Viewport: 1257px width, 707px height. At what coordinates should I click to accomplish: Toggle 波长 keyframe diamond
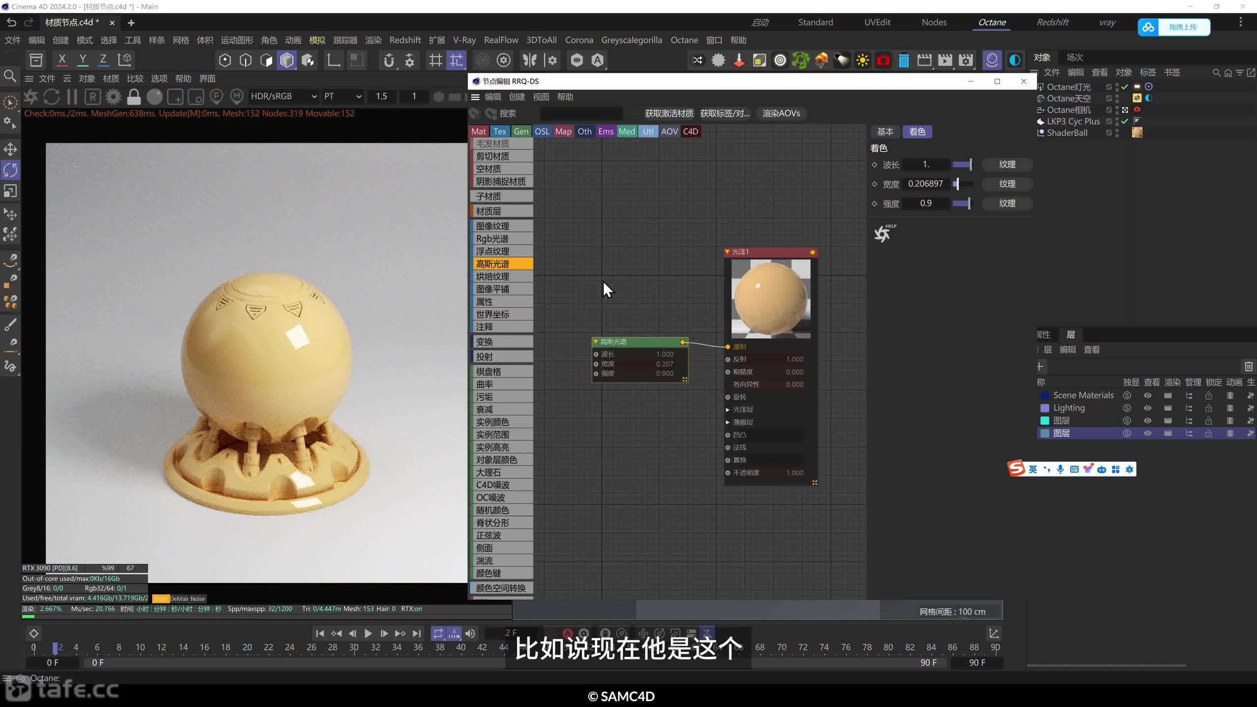click(x=874, y=164)
